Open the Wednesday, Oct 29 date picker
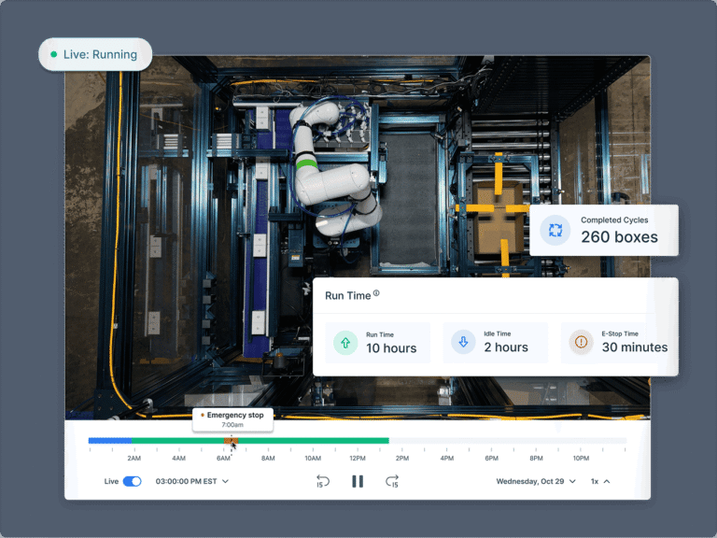This screenshot has width=717, height=538. coord(536,481)
